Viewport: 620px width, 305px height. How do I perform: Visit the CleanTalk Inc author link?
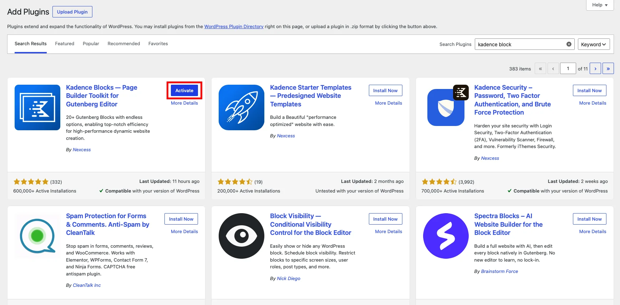(87, 285)
